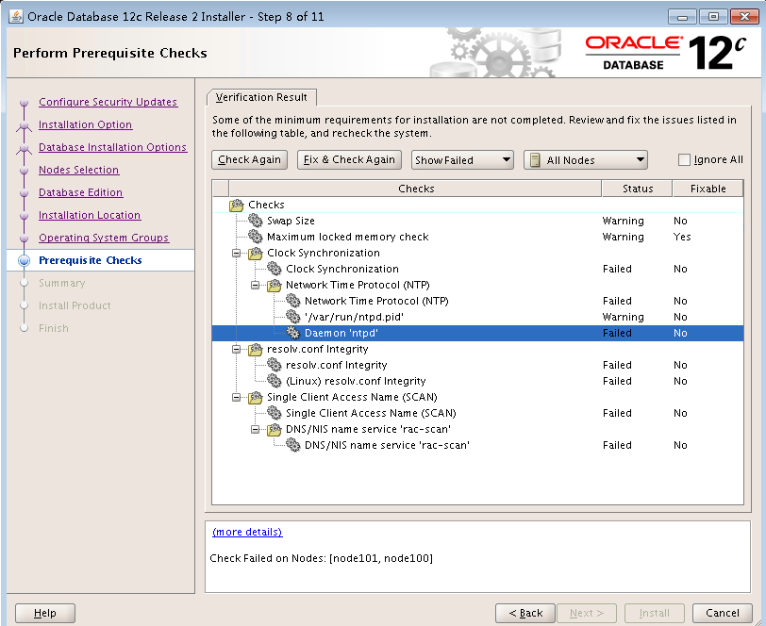
Task: Open Database Installation Options step
Action: [x=112, y=147]
